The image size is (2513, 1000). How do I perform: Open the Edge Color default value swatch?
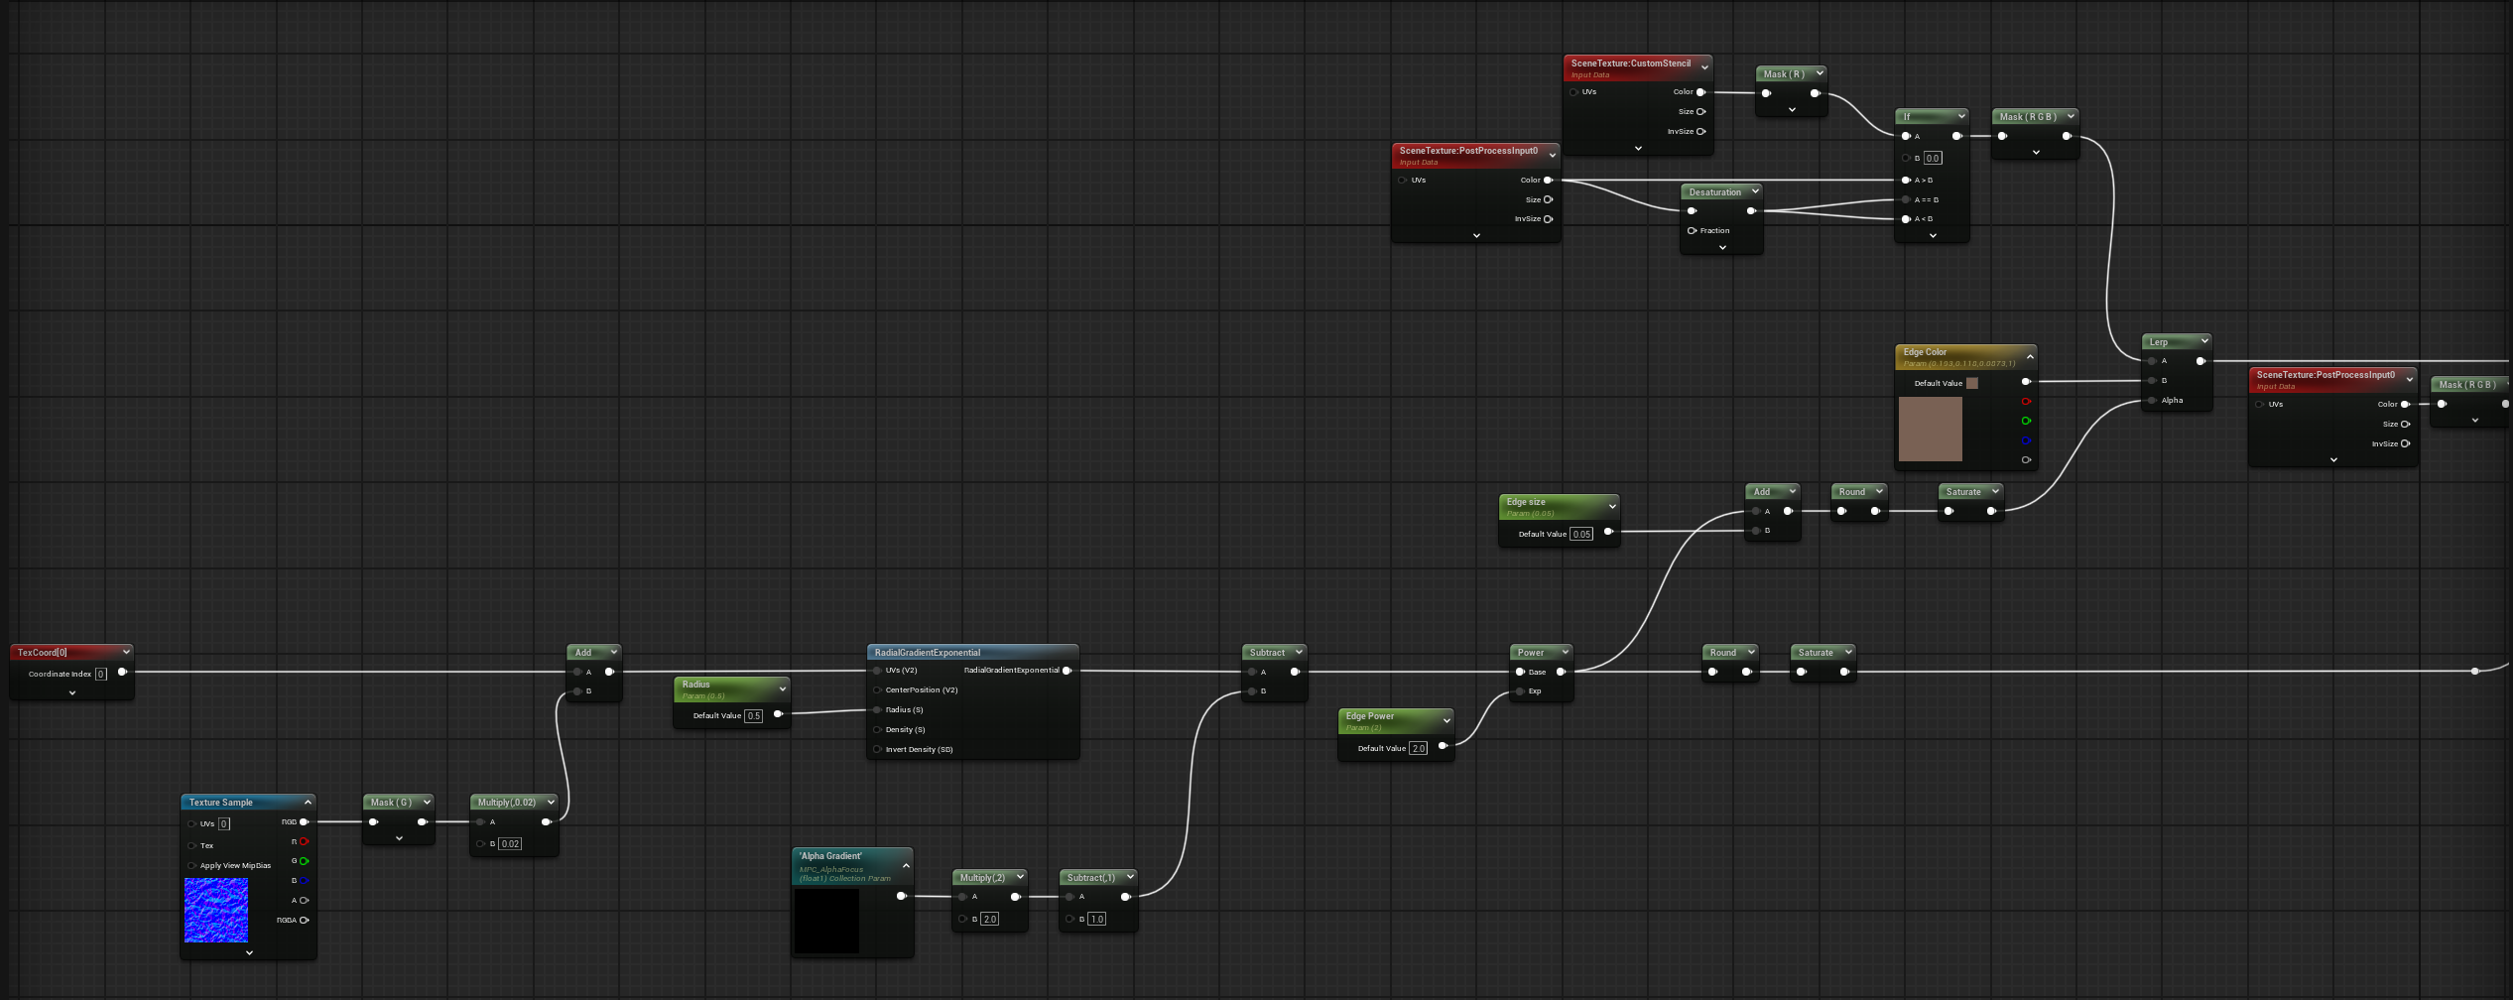point(1972,383)
